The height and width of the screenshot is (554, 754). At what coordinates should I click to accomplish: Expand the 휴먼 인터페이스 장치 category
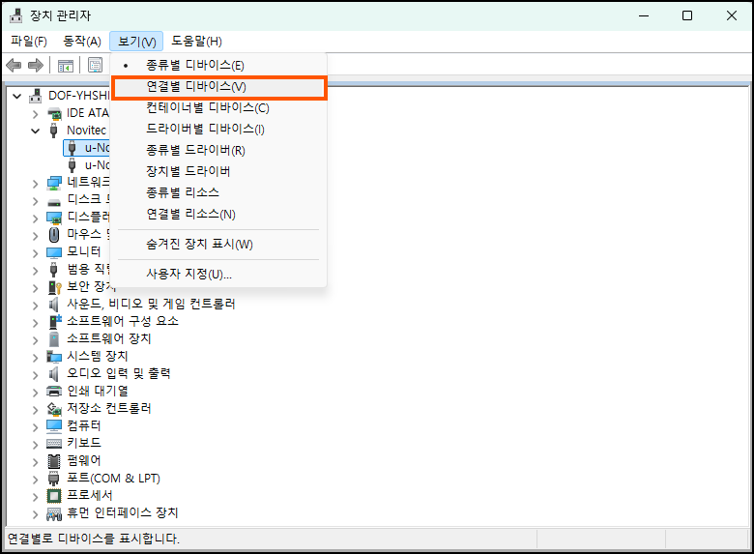pyautogui.click(x=36, y=512)
